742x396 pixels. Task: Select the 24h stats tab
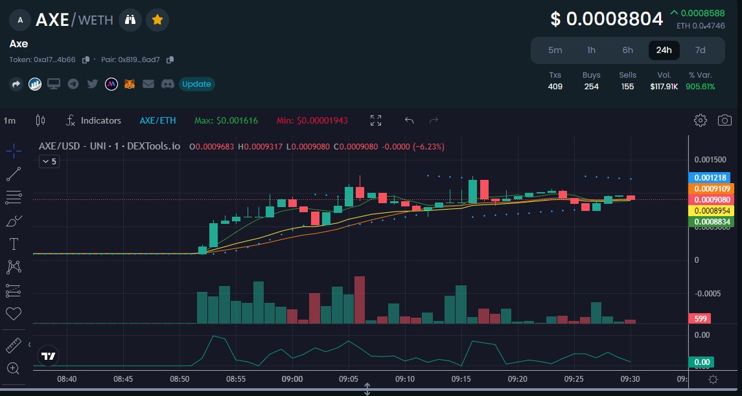(664, 50)
